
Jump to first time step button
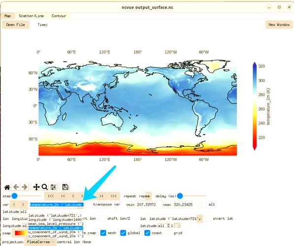(x=51, y=196)
